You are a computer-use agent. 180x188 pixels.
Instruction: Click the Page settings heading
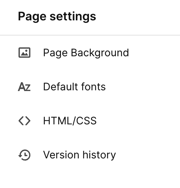[57, 17]
